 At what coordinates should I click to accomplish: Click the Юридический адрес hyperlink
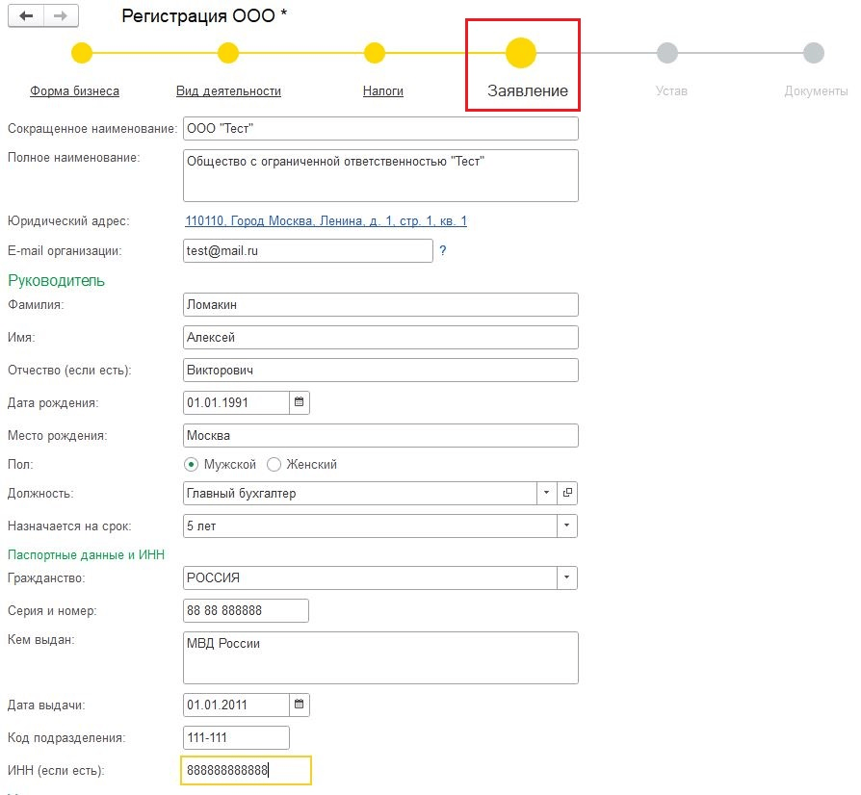pyautogui.click(x=326, y=221)
